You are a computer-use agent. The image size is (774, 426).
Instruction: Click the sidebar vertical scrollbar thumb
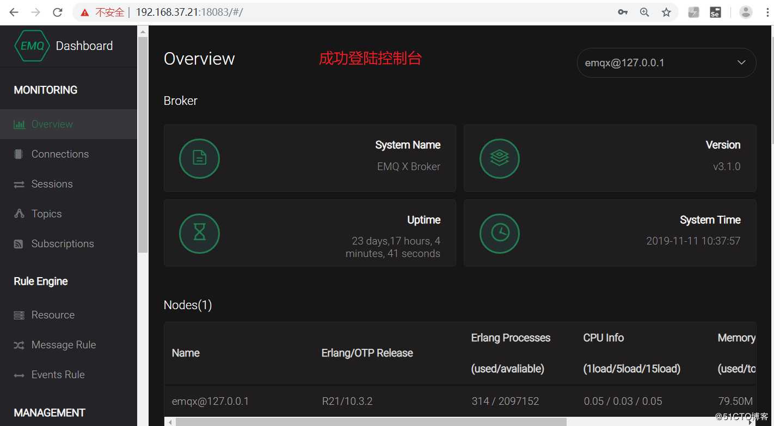pyautogui.click(x=143, y=145)
